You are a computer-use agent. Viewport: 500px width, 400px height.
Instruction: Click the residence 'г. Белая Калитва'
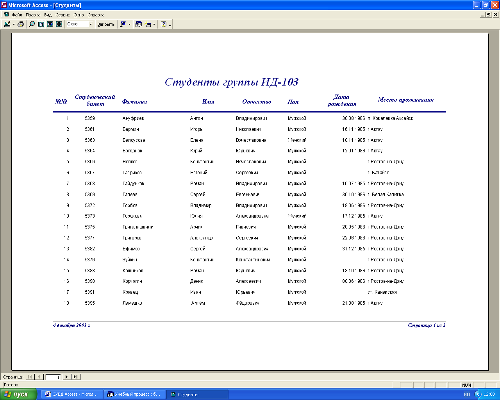coord(386,195)
